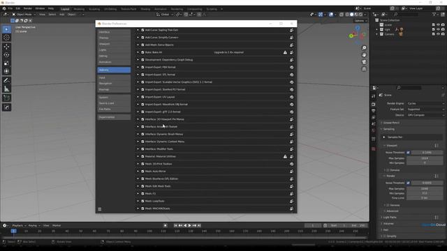Click the zoom magnifier viewport gizmo

[364, 47]
